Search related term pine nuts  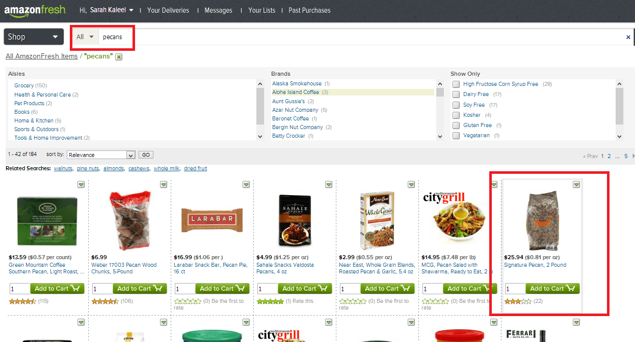click(88, 169)
